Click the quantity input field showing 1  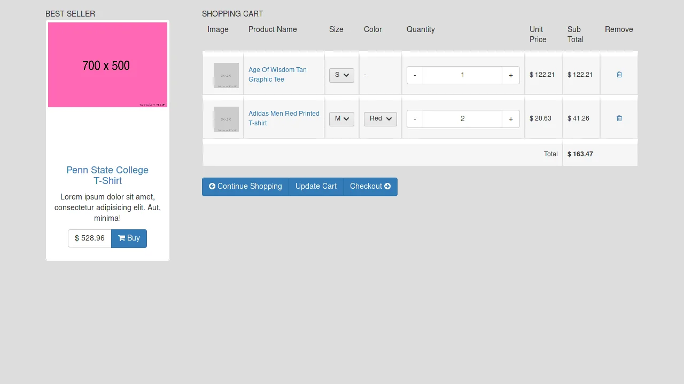pyautogui.click(x=462, y=75)
